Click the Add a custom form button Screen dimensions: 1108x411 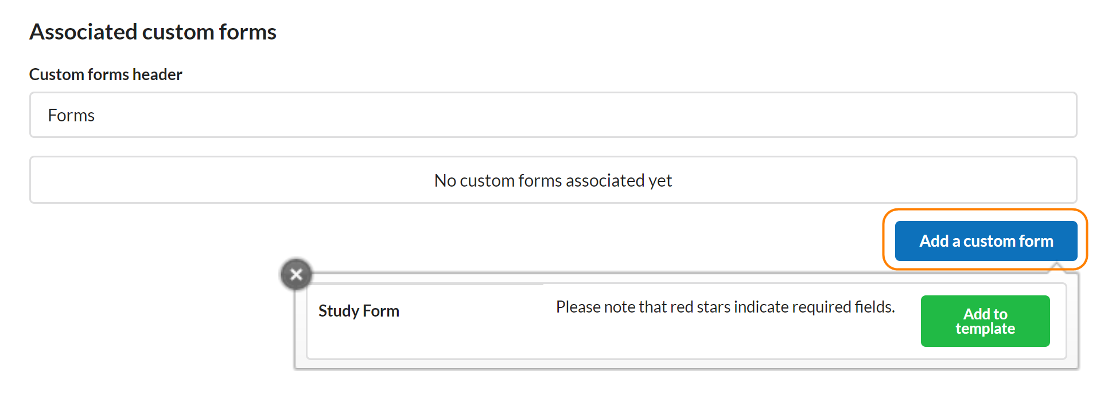986,241
